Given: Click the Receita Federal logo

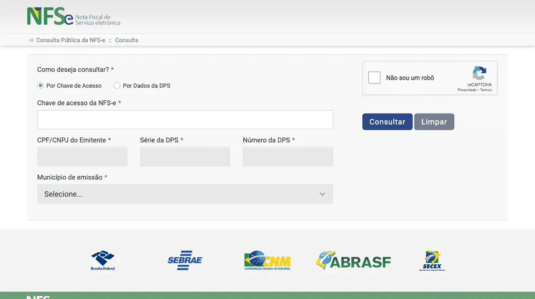Looking at the screenshot, I should coord(103,260).
